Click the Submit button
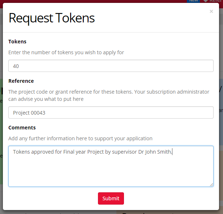223x214 pixels. point(111,198)
